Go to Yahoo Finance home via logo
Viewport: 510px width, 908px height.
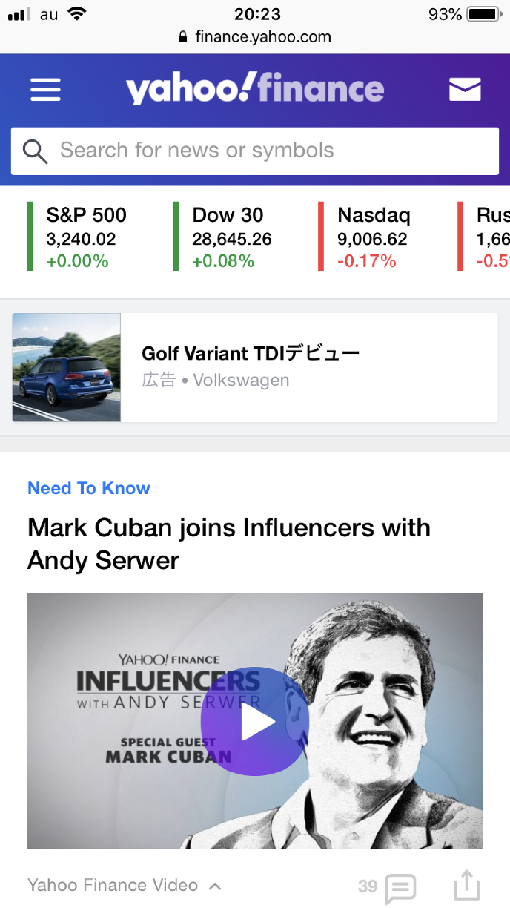[255, 90]
